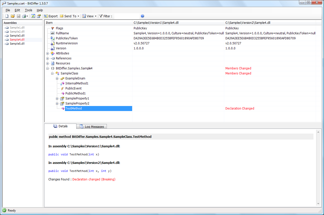The height and width of the screenshot is (215, 324).
Task: Open a file with the folder icon
Action: (x=13, y=16)
